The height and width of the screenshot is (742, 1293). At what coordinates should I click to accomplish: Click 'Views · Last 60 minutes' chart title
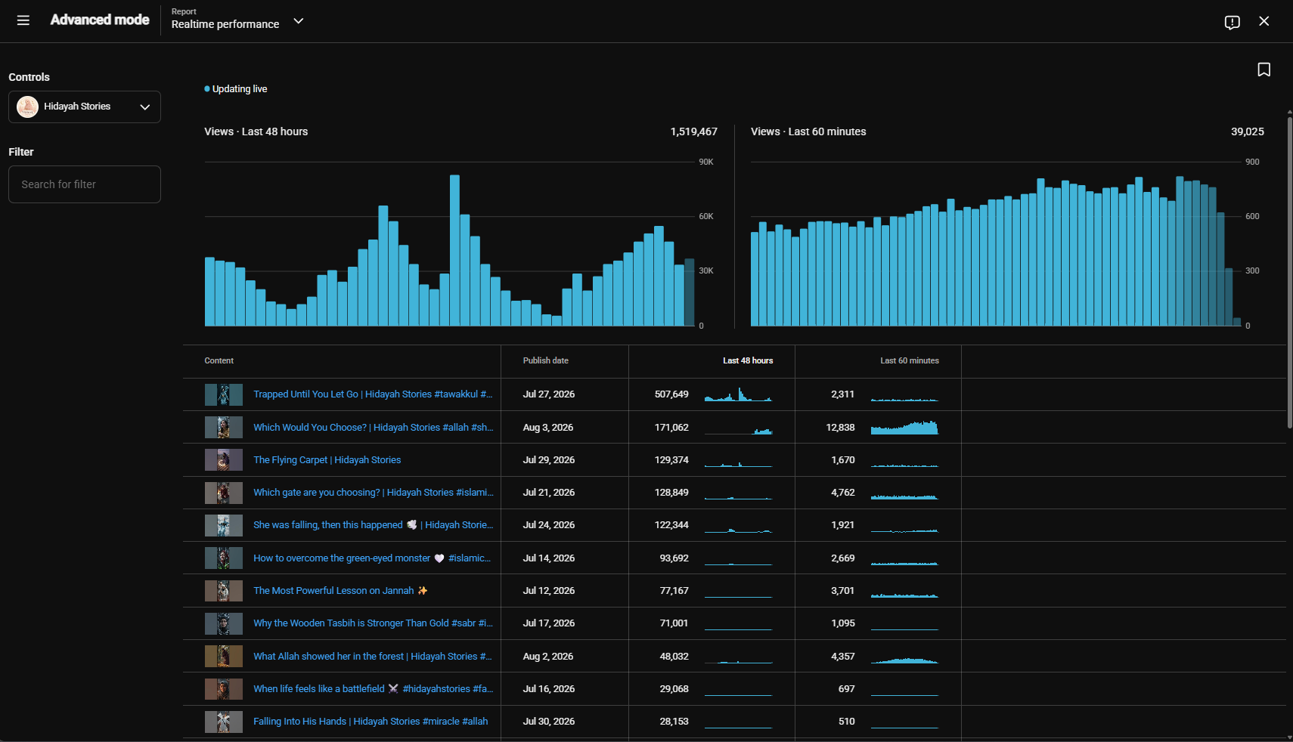[808, 131]
